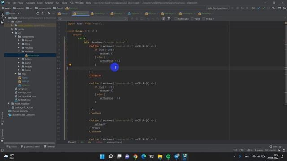Expand the Header folder
The width and height of the screenshot is (287, 161).
[19, 67]
